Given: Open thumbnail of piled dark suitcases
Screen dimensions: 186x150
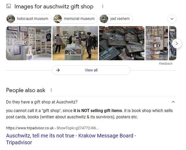Looking at the screenshot, I should [x=122, y=43].
